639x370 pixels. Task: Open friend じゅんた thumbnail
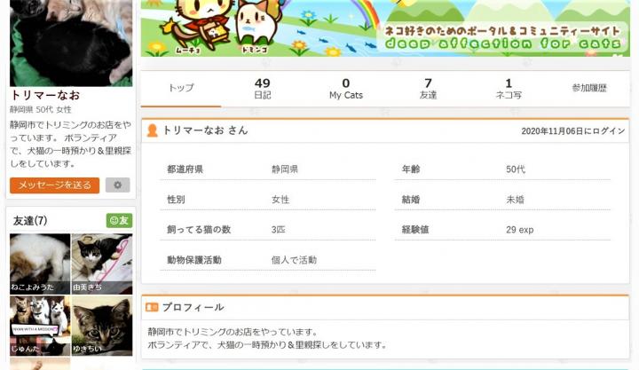40,326
